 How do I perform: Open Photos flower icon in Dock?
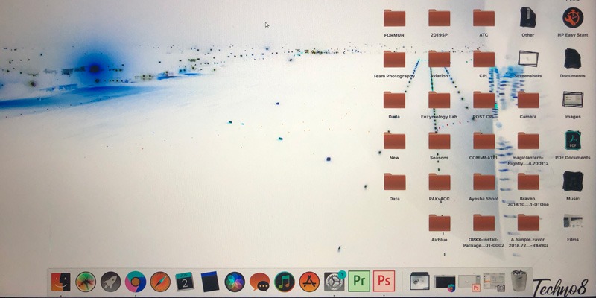pyautogui.click(x=235, y=282)
